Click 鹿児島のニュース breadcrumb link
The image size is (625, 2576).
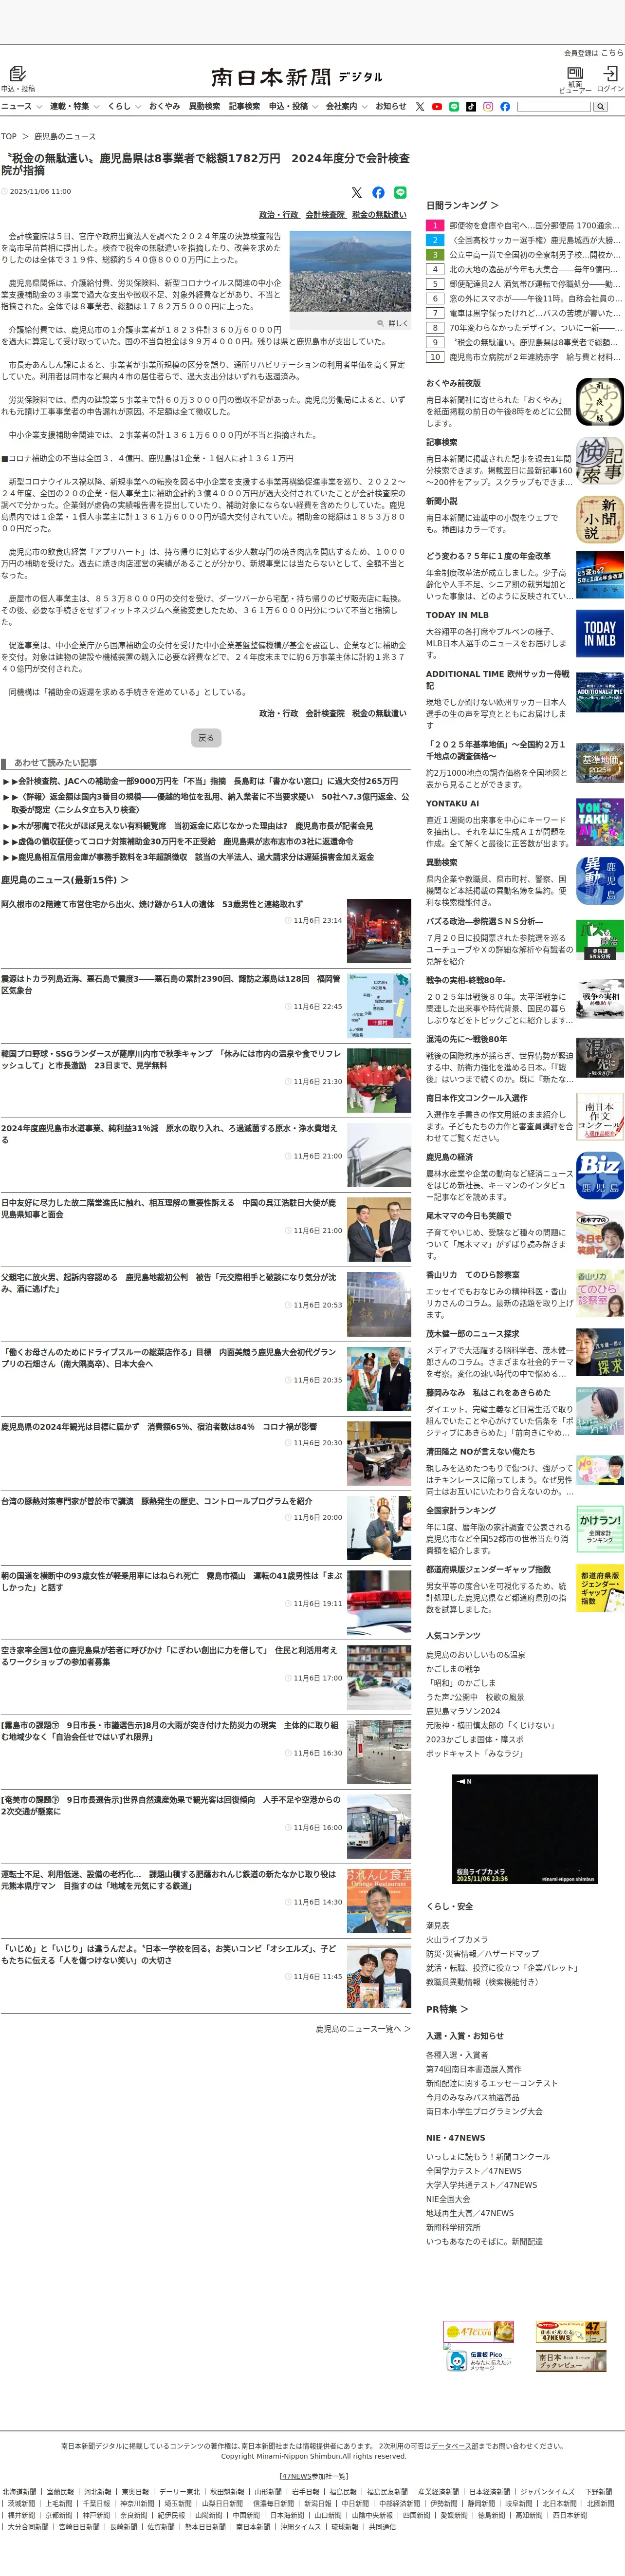pos(65,136)
